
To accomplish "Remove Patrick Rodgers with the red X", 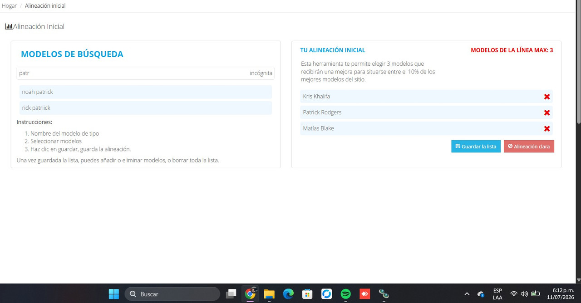I will tap(547, 112).
